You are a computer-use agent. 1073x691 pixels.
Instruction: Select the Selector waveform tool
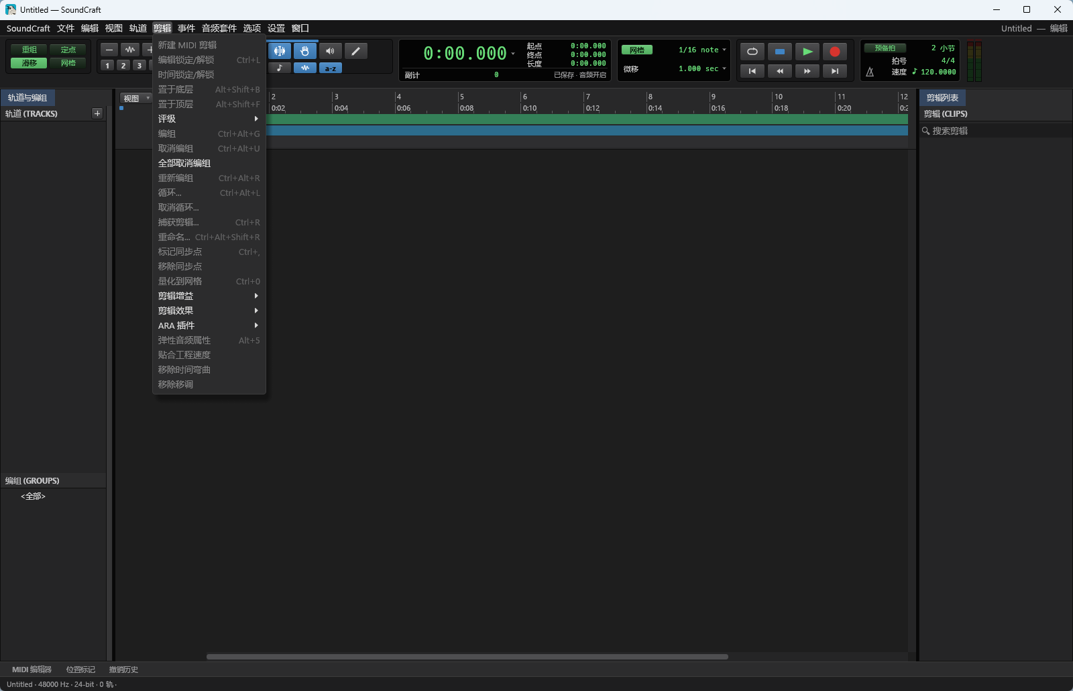pyautogui.click(x=279, y=51)
